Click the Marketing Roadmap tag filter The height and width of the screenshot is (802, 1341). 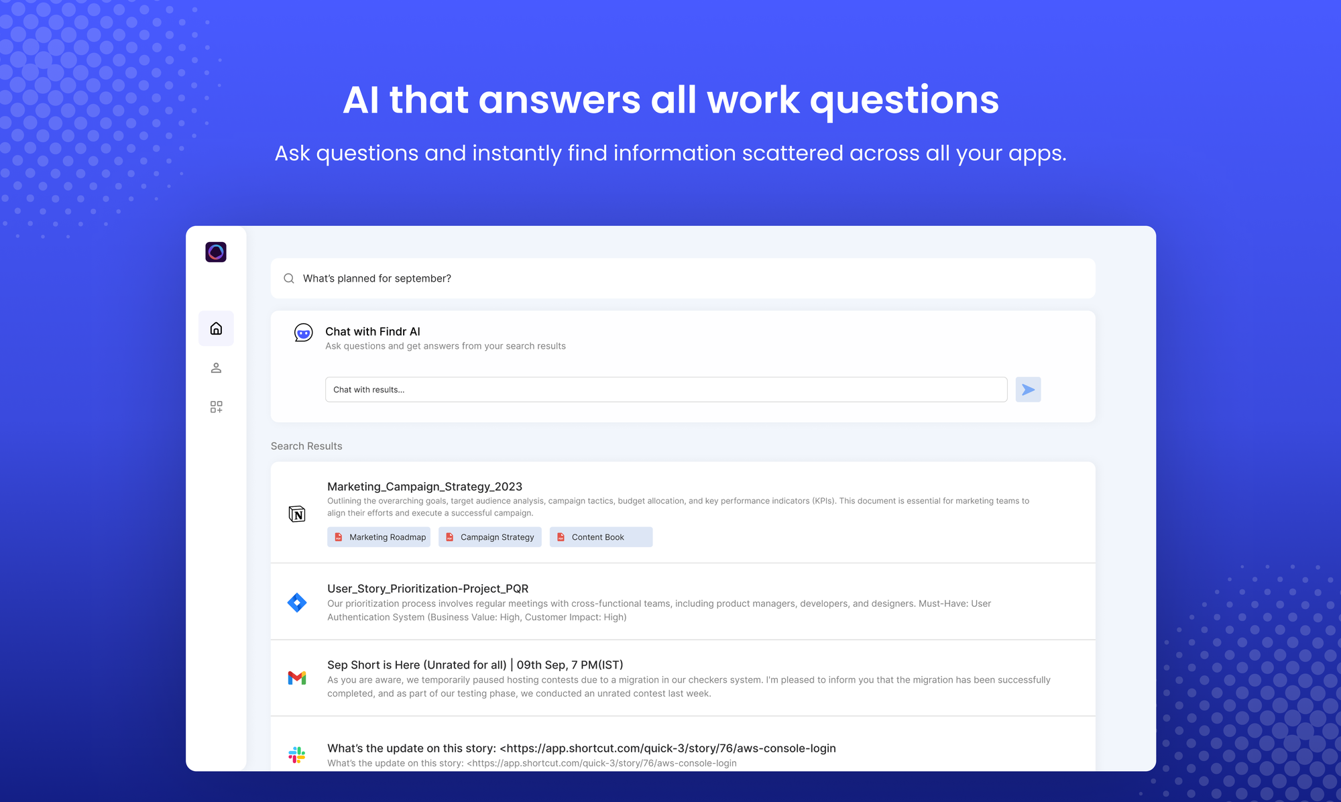click(x=378, y=536)
